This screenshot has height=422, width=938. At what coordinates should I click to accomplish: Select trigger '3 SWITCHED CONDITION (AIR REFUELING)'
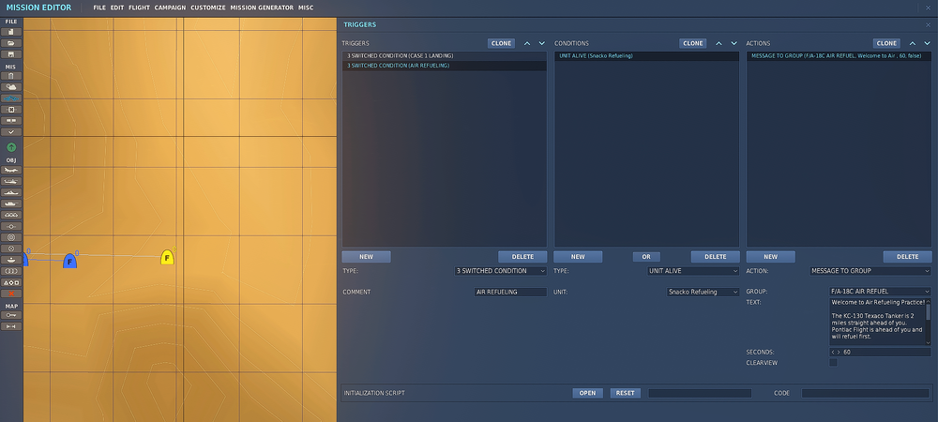coord(445,66)
